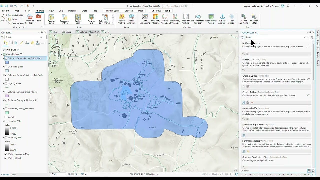Toggle CC_Par_Course layer visibility
This screenshot has width=320, height=180.
pyautogui.click(x=6, y=83)
